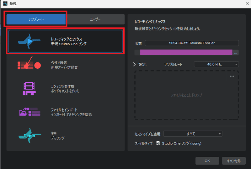Click the Studio One ソング (.song) text
Viewport: 251px width, 169px height.
point(182,143)
